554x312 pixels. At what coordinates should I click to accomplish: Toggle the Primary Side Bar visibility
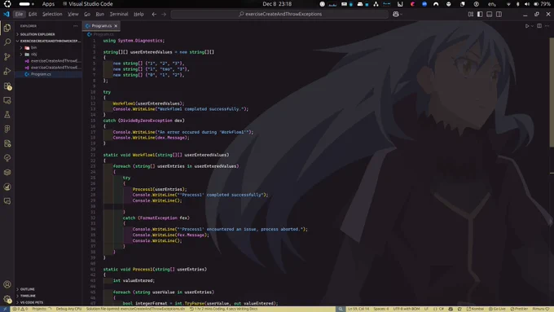coord(480,14)
